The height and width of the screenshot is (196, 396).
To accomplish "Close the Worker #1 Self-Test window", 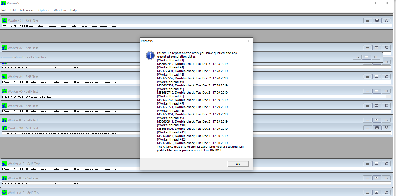I will [387, 21].
